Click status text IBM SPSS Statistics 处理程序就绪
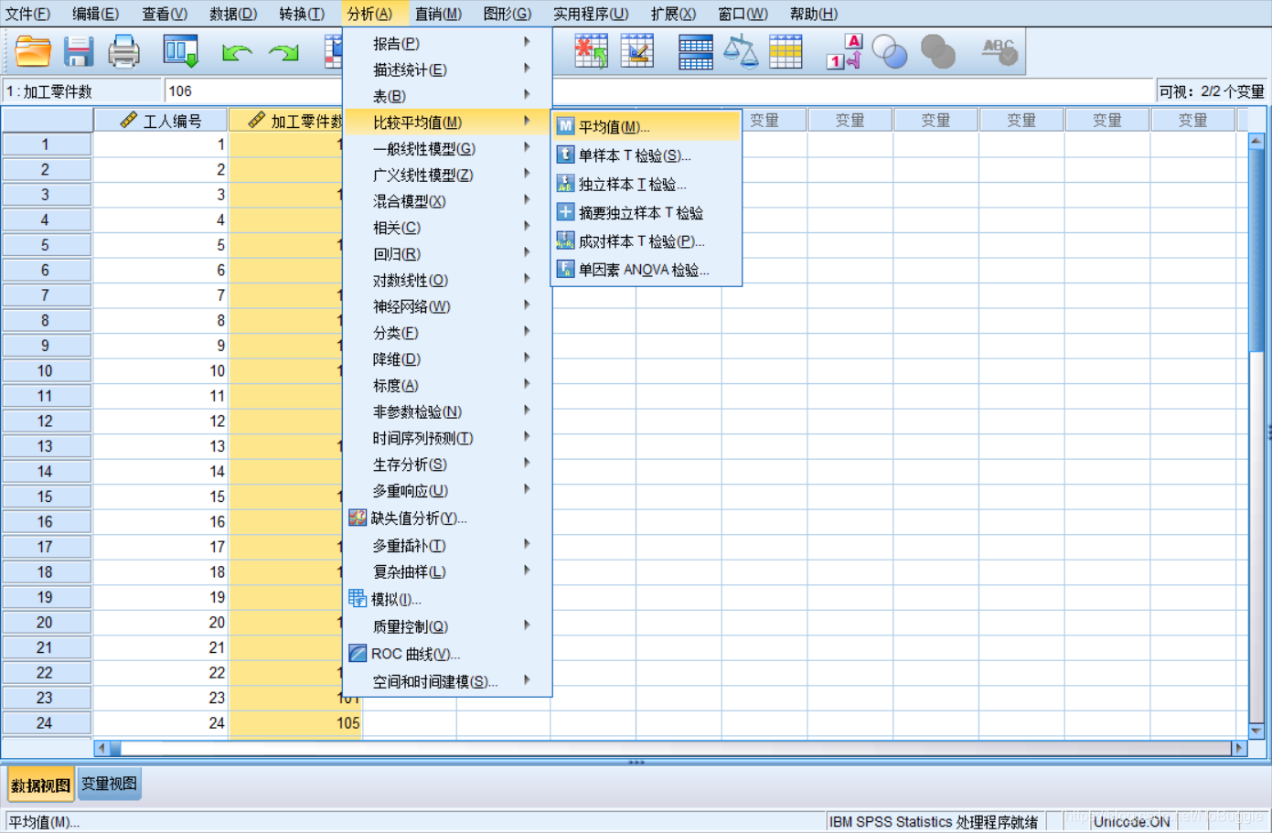The width and height of the screenshot is (1272, 833). (x=934, y=821)
